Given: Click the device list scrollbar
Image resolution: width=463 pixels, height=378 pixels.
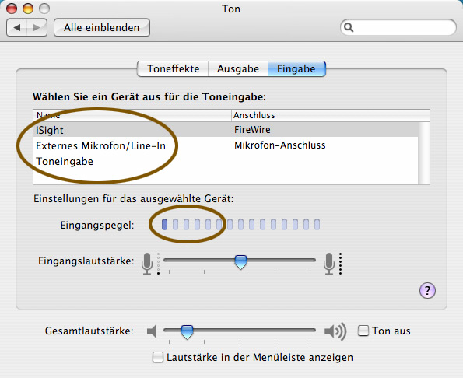Looking at the screenshot, I should 424,153.
